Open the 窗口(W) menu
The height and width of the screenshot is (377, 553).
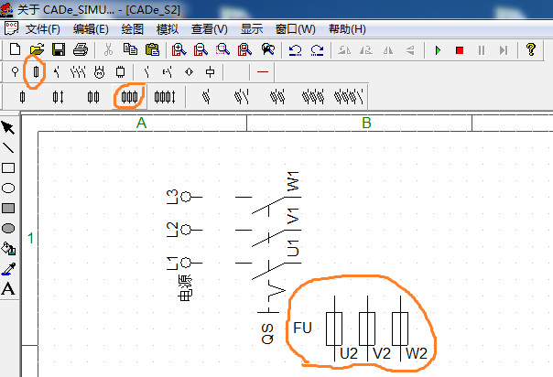[295, 29]
